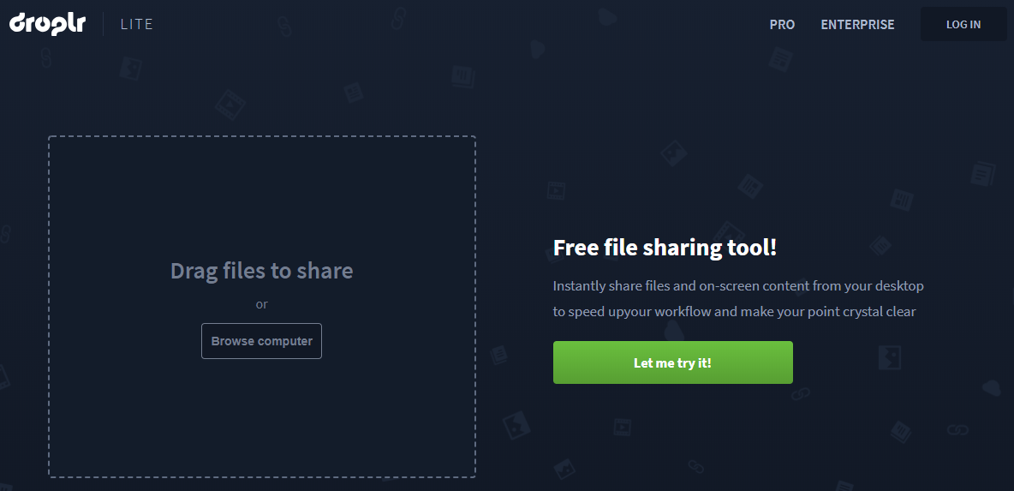Open the PRO plan page
The width and height of the screenshot is (1014, 491).
[782, 25]
